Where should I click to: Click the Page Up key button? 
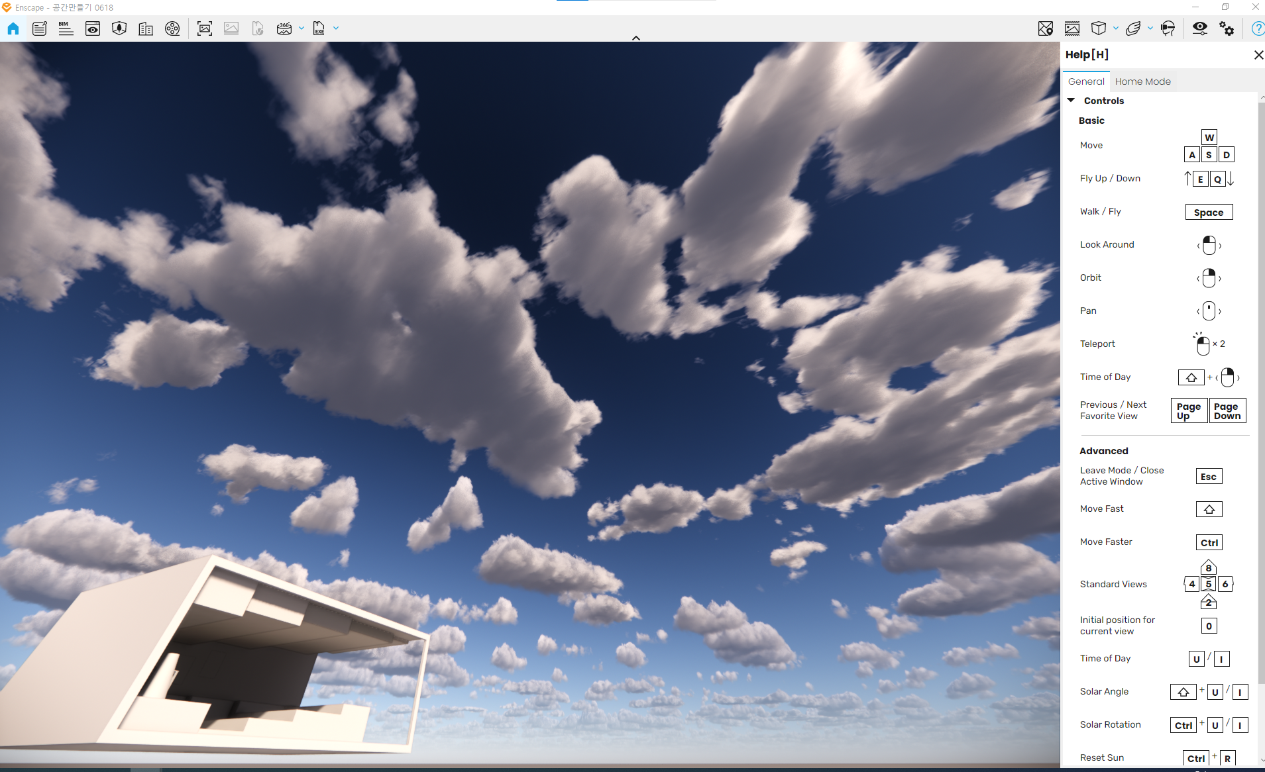coord(1189,410)
